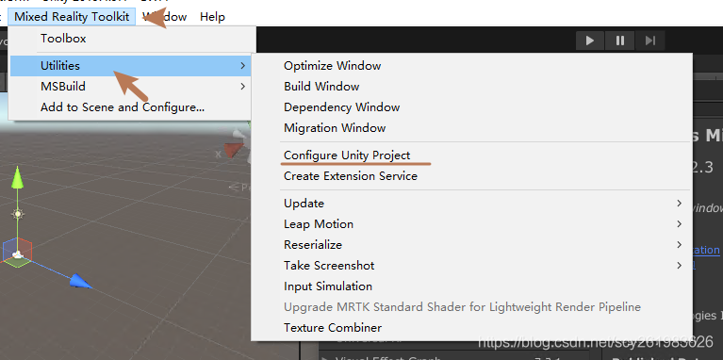This screenshot has width=723, height=360.
Task: Open Migration Window
Action: click(x=471, y=127)
